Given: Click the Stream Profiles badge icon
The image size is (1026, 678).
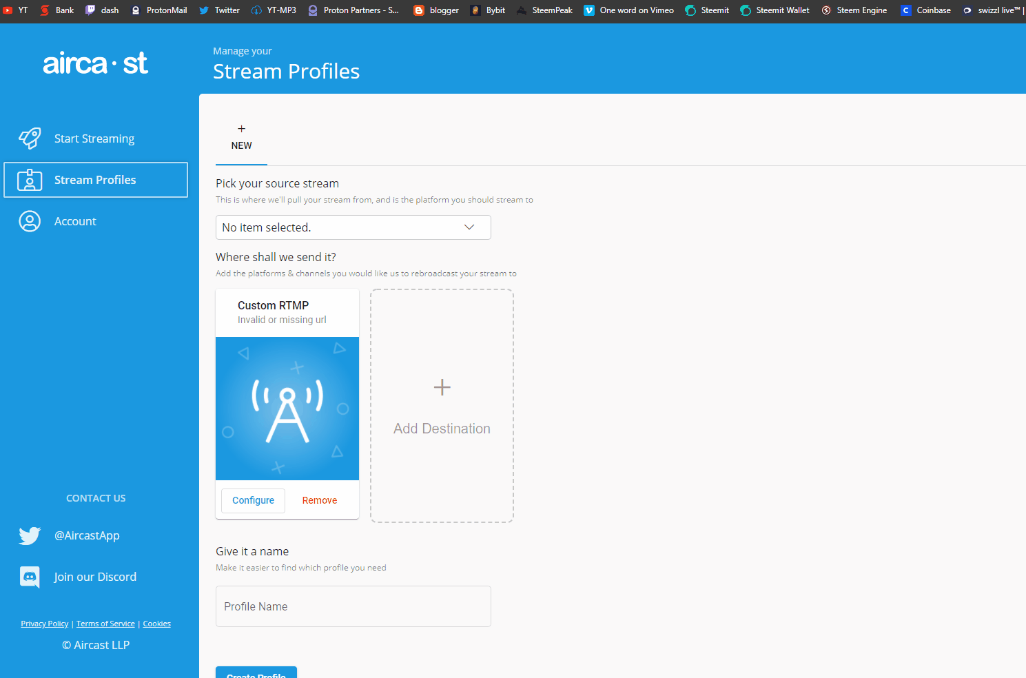Looking at the screenshot, I should tap(30, 180).
